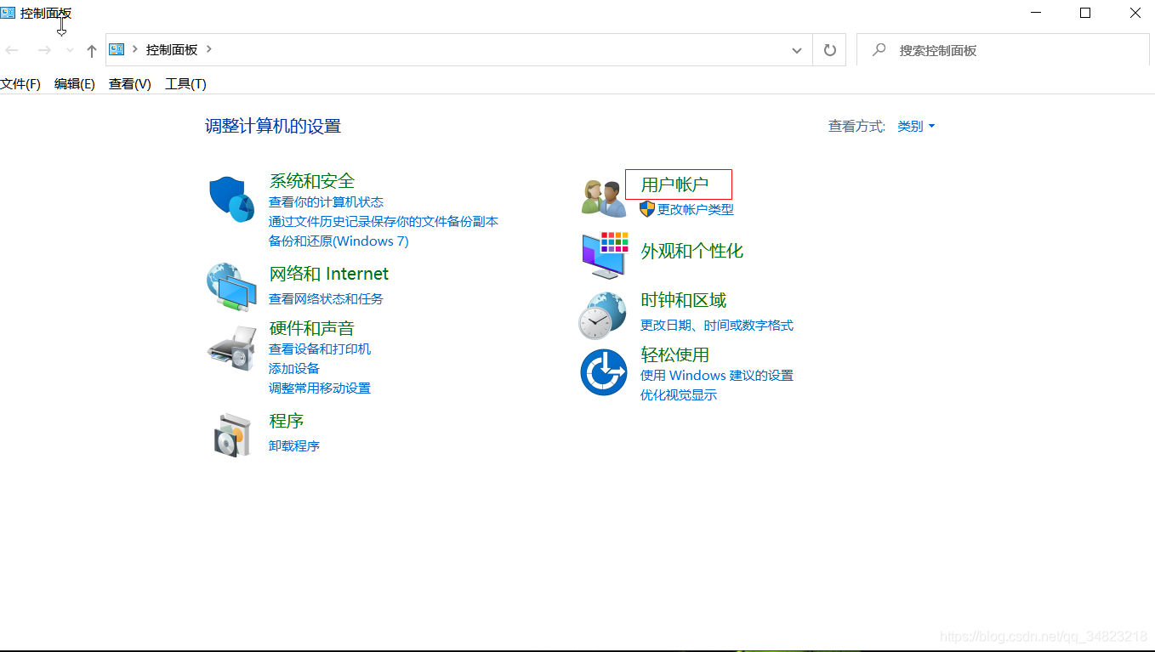Click the control panel icon in address bar
The width and height of the screenshot is (1155, 652).
117,49
